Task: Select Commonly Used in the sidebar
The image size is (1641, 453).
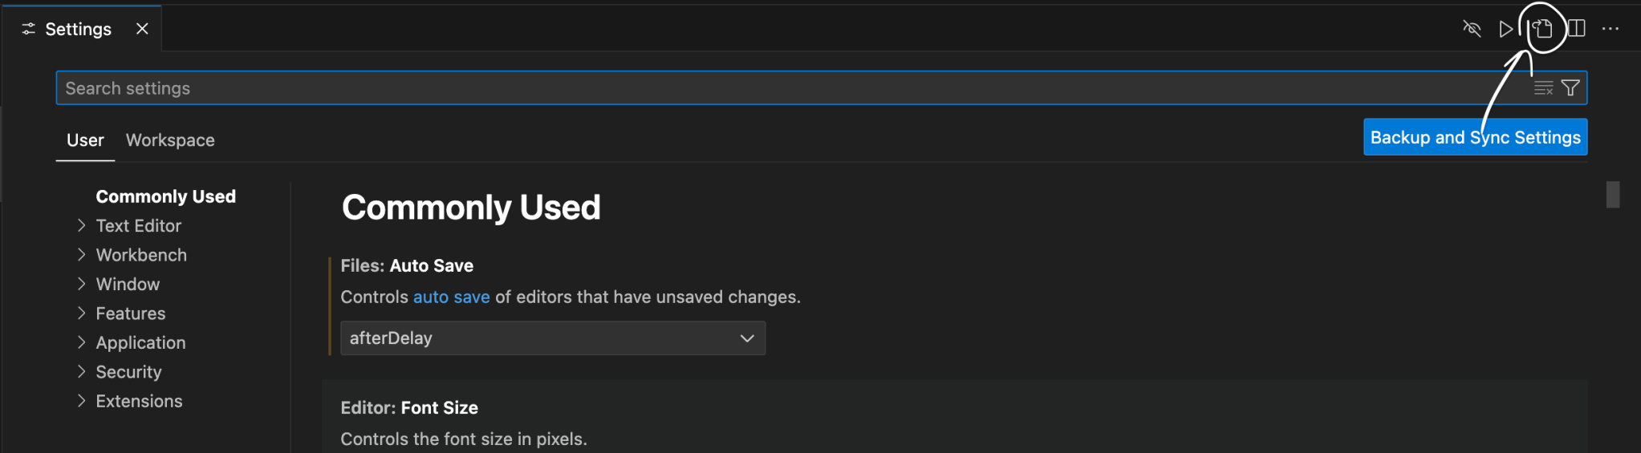Action: pyautogui.click(x=165, y=196)
